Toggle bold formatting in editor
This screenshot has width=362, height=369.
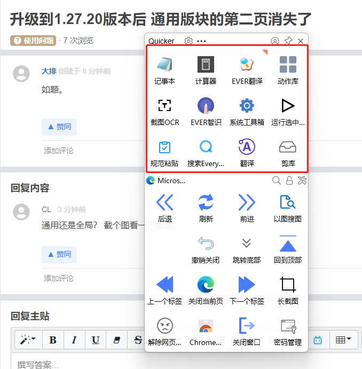click(x=53, y=340)
